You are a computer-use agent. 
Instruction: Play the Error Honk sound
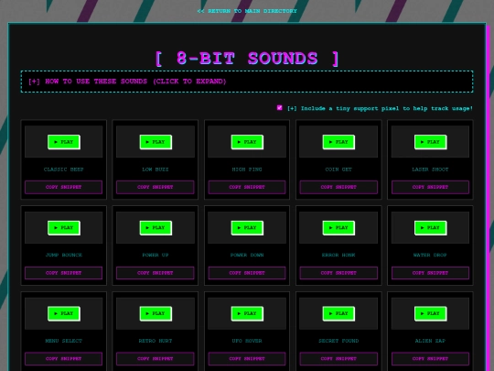pos(338,228)
